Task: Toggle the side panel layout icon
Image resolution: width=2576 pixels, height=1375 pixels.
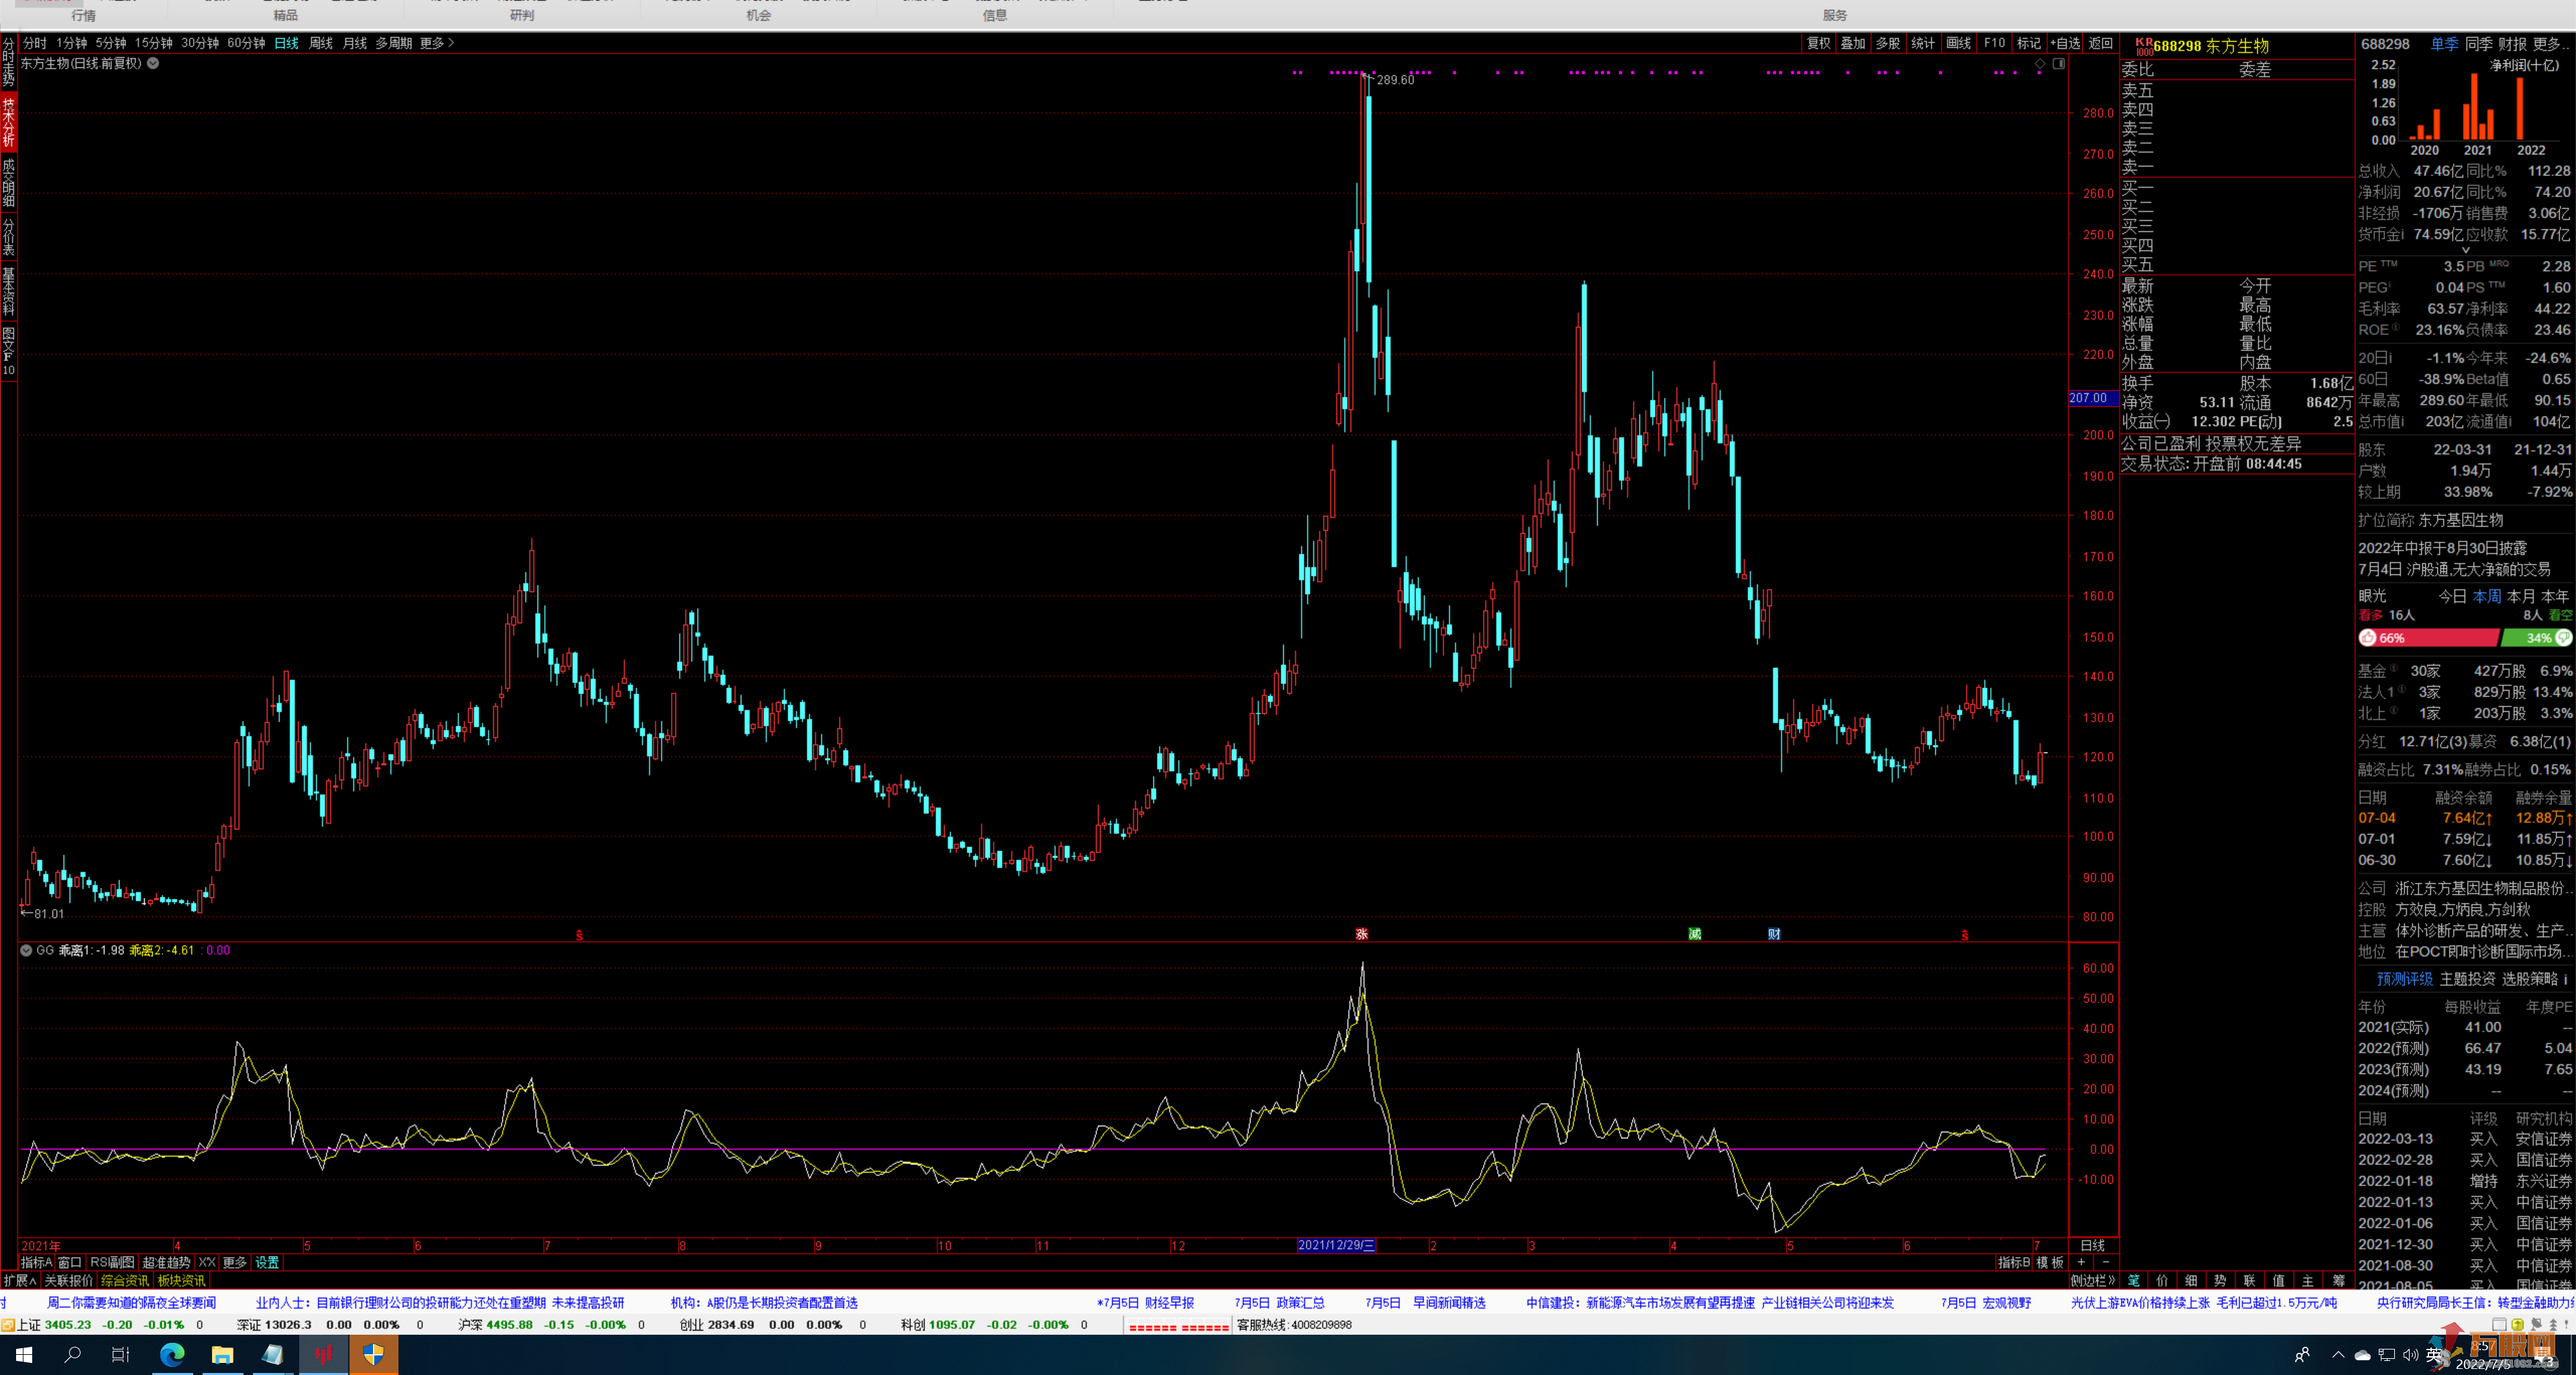Action: [x=2059, y=64]
